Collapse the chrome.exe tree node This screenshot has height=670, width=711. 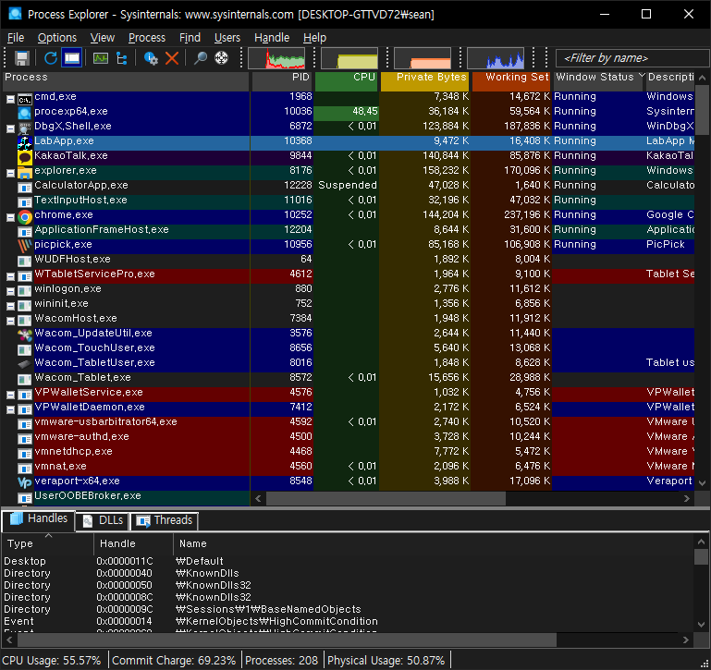click(10, 217)
